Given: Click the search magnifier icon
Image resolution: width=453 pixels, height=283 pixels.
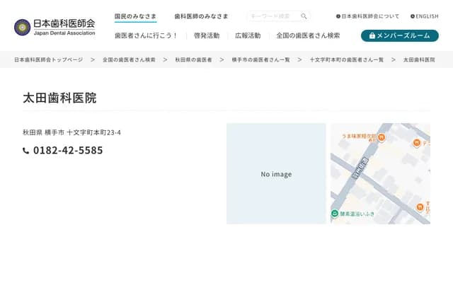Looking at the screenshot, I should tap(304, 16).
